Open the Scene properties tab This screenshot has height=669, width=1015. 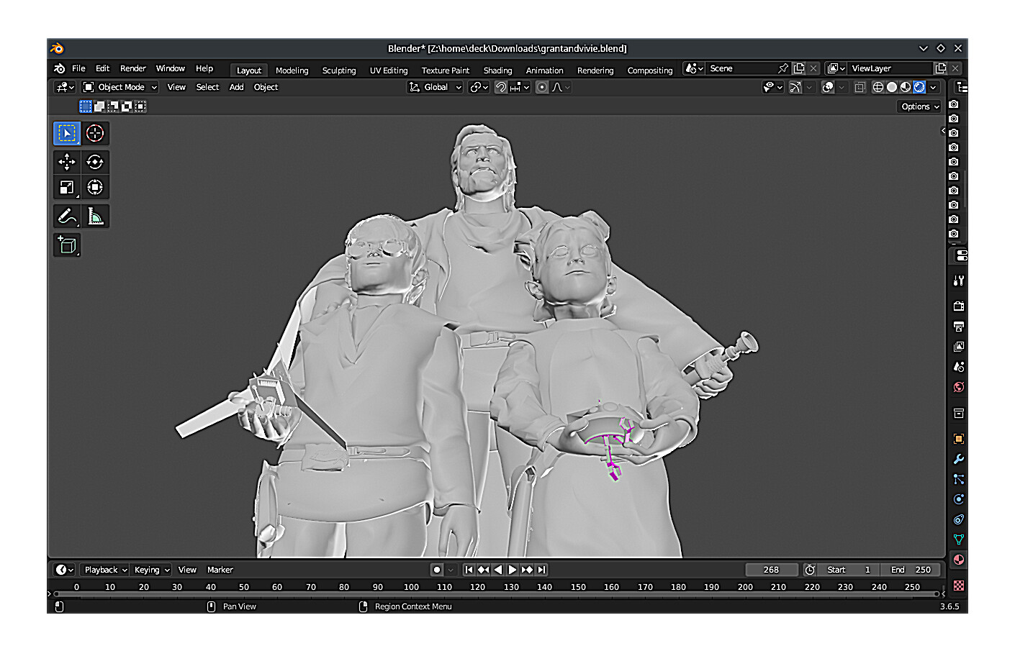coord(959,367)
